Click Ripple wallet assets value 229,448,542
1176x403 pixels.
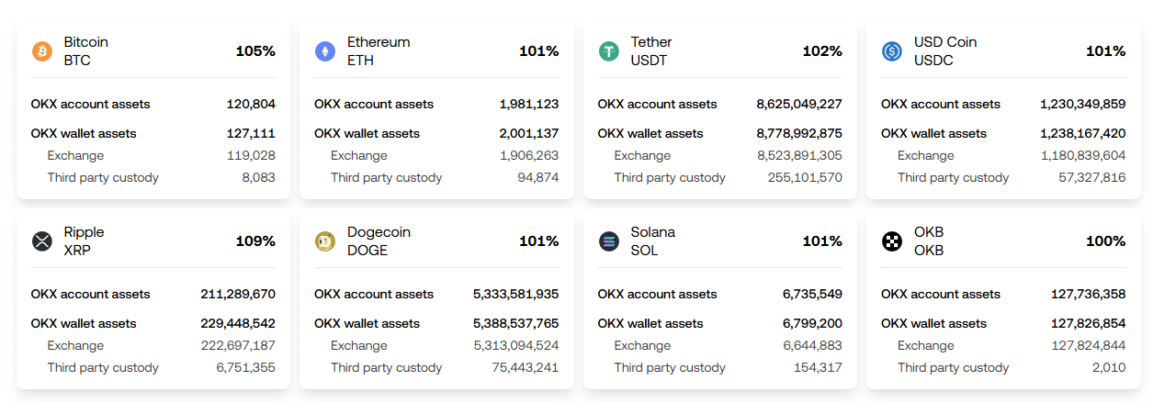click(238, 324)
